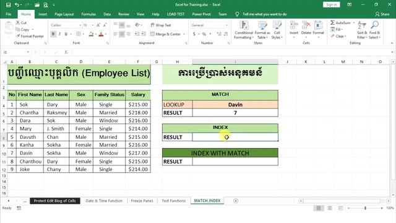396x223 pixels.
Task: Decrease the font size
Action: coord(105,25)
